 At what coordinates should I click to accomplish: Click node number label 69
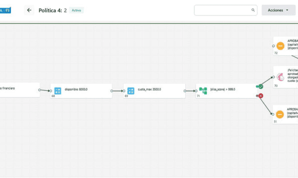126,96
